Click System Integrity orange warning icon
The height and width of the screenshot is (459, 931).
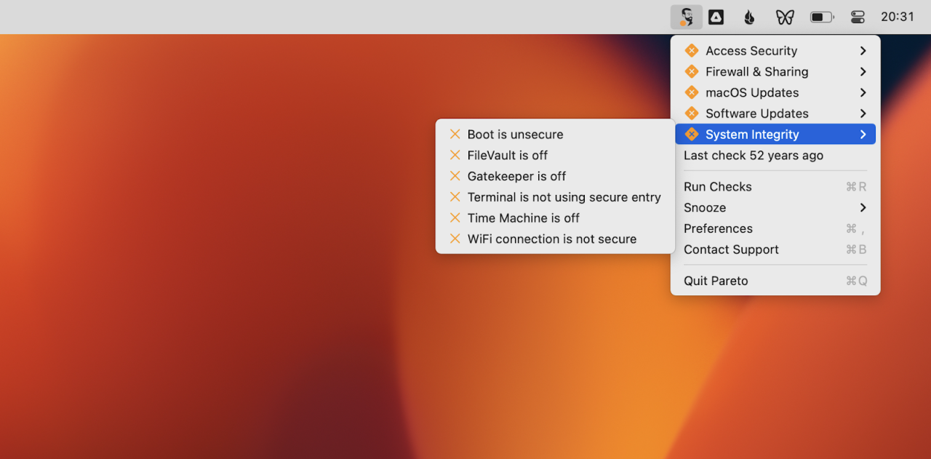pos(692,135)
